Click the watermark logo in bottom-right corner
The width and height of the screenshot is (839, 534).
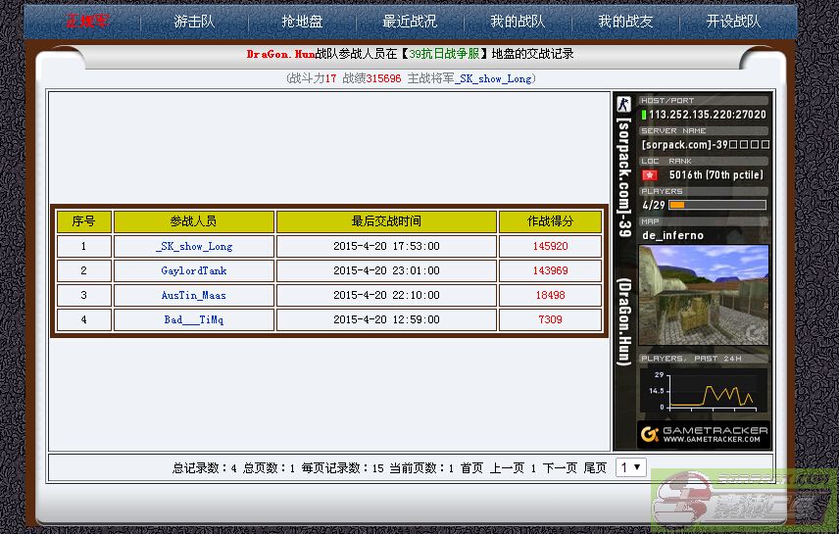click(743, 498)
